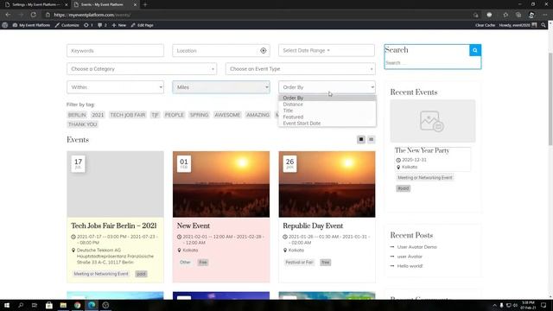Open admin bar search magnifier icon

543,25
